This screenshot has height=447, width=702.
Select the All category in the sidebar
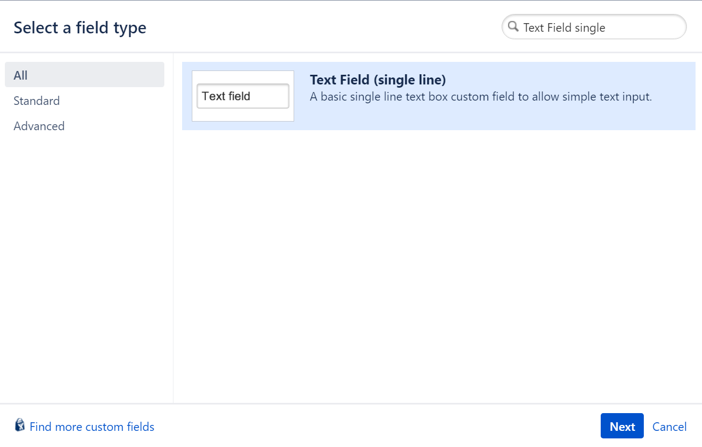click(85, 75)
